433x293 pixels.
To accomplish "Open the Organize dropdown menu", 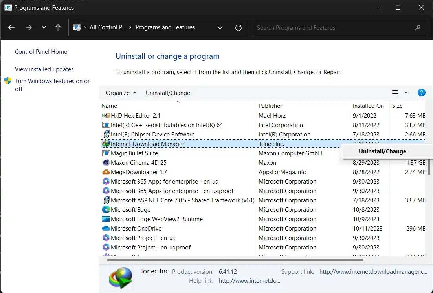I will [121, 93].
